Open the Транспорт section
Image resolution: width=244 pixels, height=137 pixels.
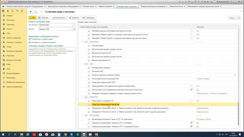click(10, 24)
